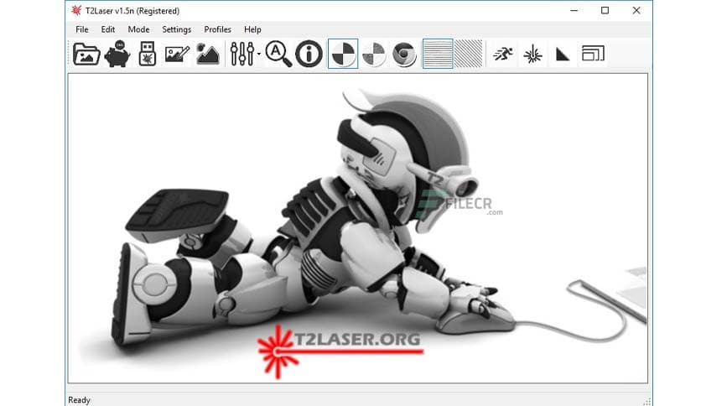Close the T2Laser window
Viewport: 701px width, 406px height.
[636, 10]
